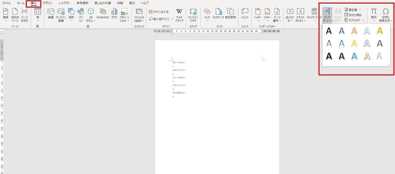Click the document line たちつてと
Viewport: 395px width, 174px height.
pos(178,85)
